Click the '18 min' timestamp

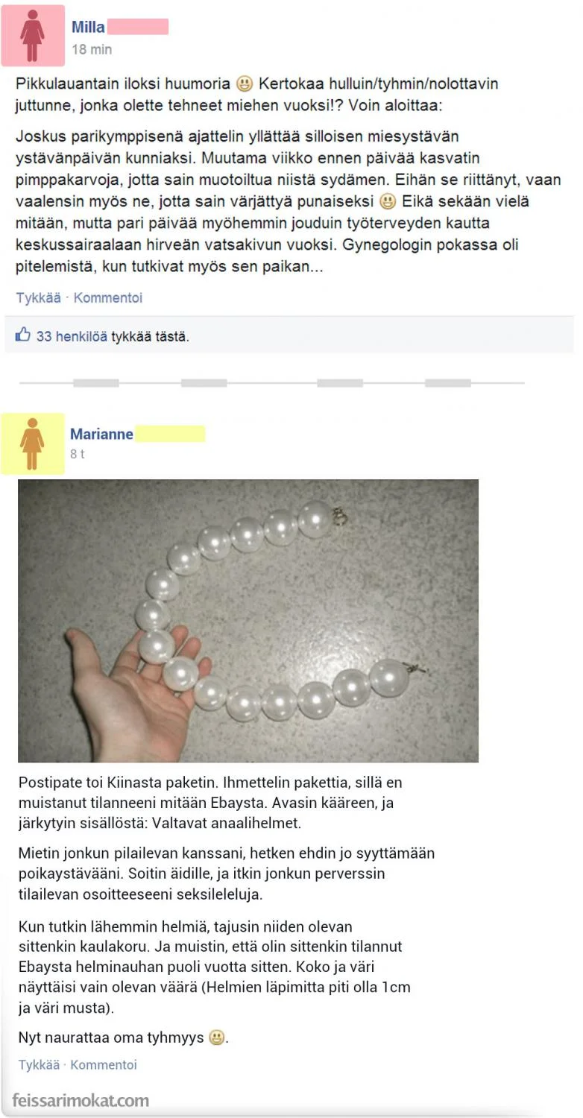pyautogui.click(x=92, y=49)
